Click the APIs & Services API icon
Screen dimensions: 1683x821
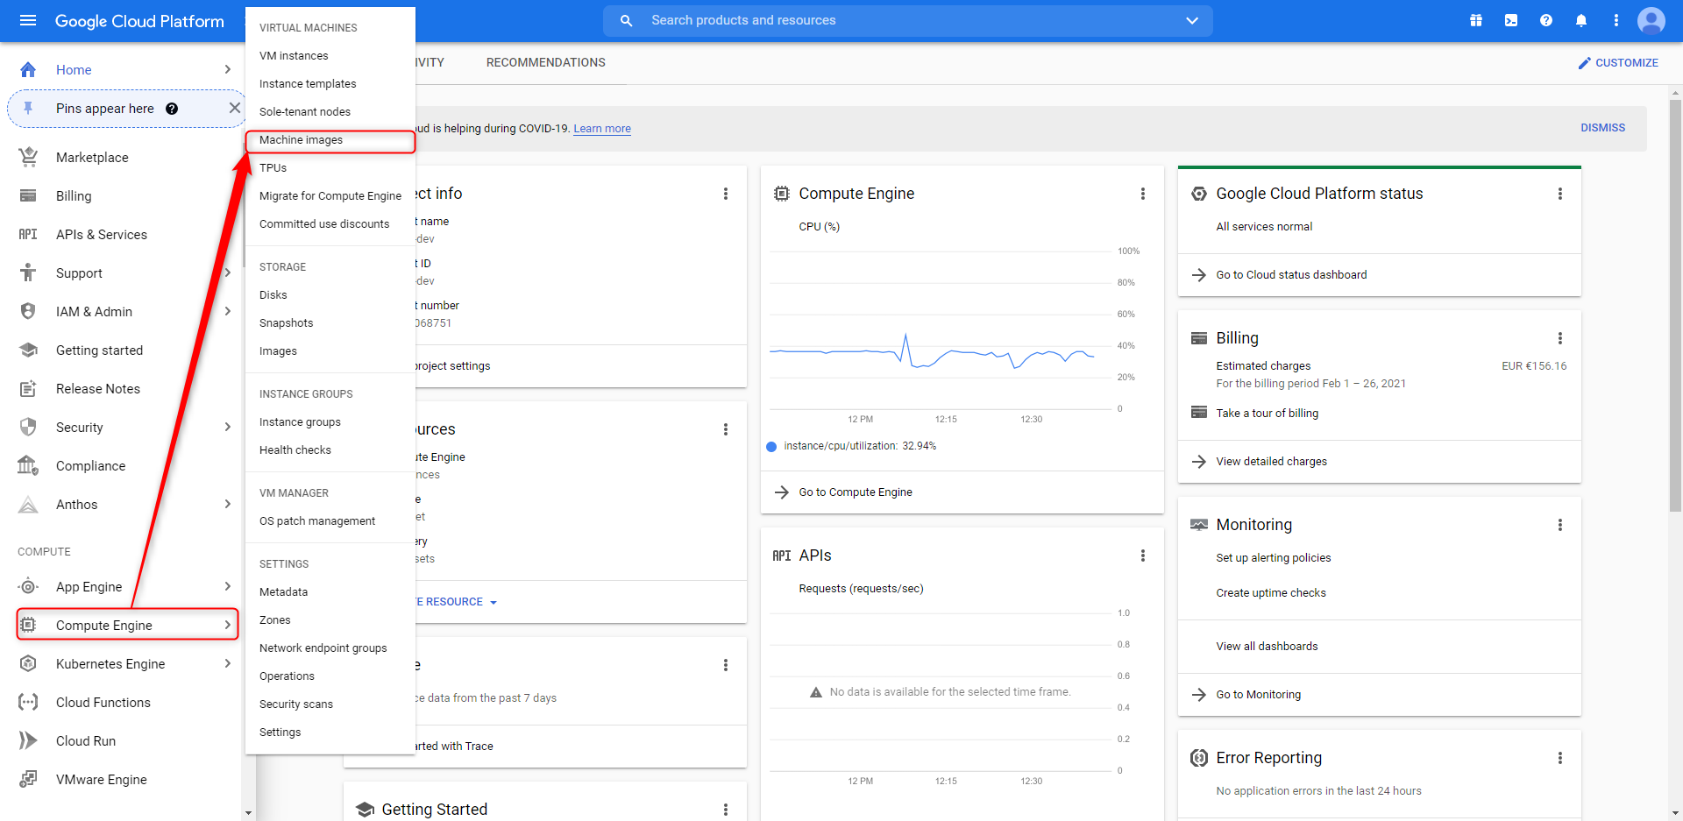[x=28, y=234]
